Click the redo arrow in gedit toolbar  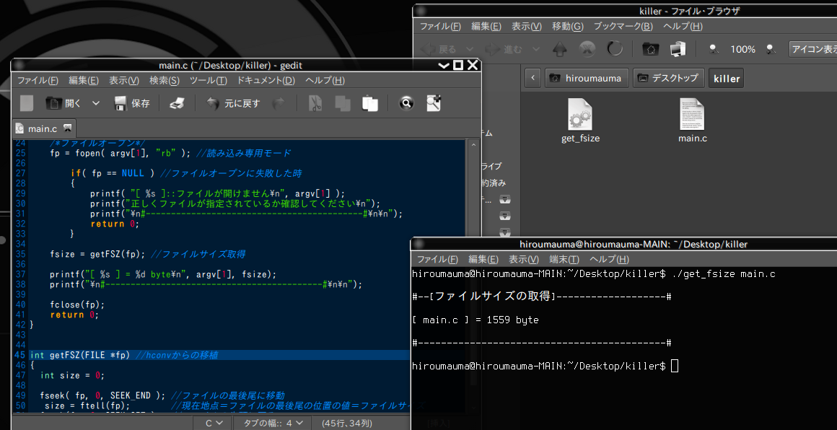[278, 103]
